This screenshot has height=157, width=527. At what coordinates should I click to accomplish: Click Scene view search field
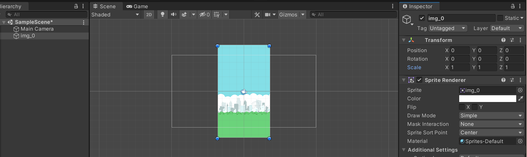[x=353, y=14]
